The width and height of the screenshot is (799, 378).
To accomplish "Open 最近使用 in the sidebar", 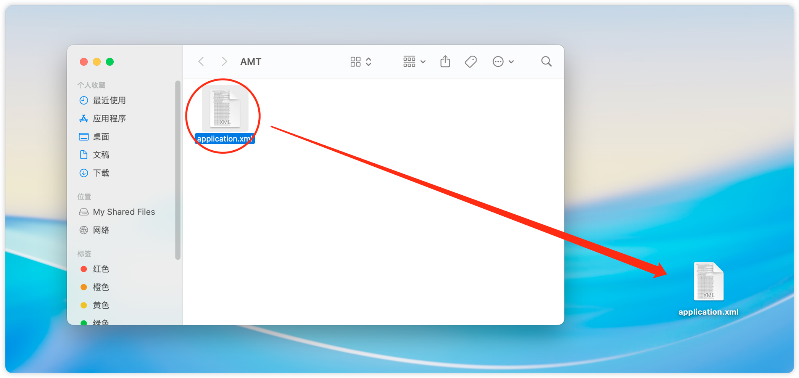I will (109, 100).
